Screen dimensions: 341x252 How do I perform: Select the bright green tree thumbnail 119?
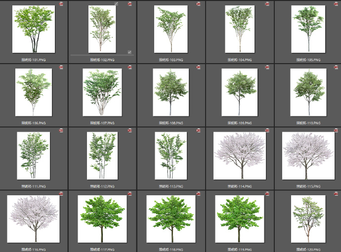240,219
